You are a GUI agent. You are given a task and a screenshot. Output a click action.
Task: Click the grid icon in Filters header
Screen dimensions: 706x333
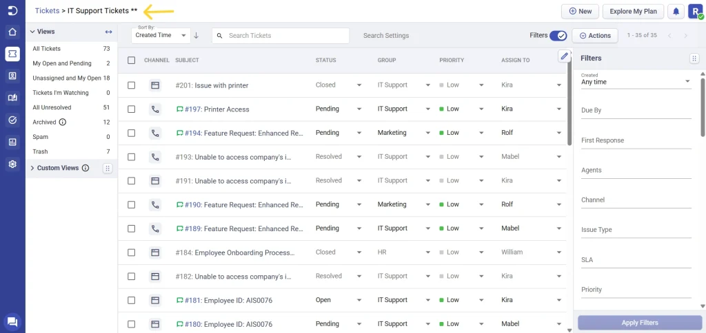[694, 58]
